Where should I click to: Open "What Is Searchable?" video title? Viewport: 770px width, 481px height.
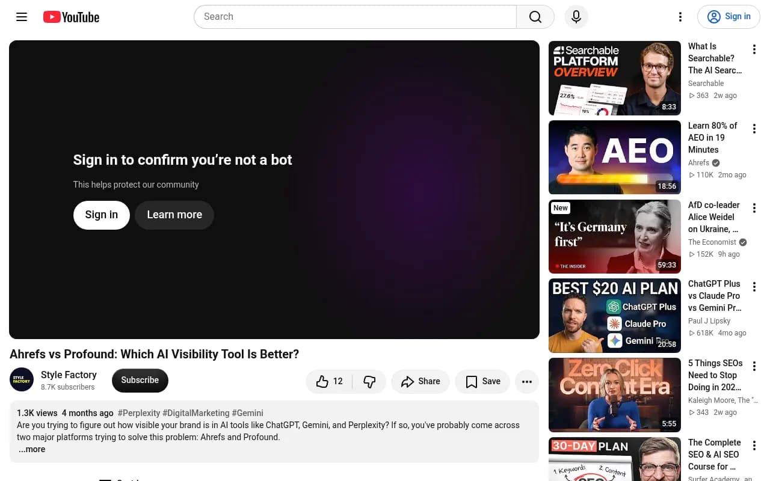tap(715, 58)
